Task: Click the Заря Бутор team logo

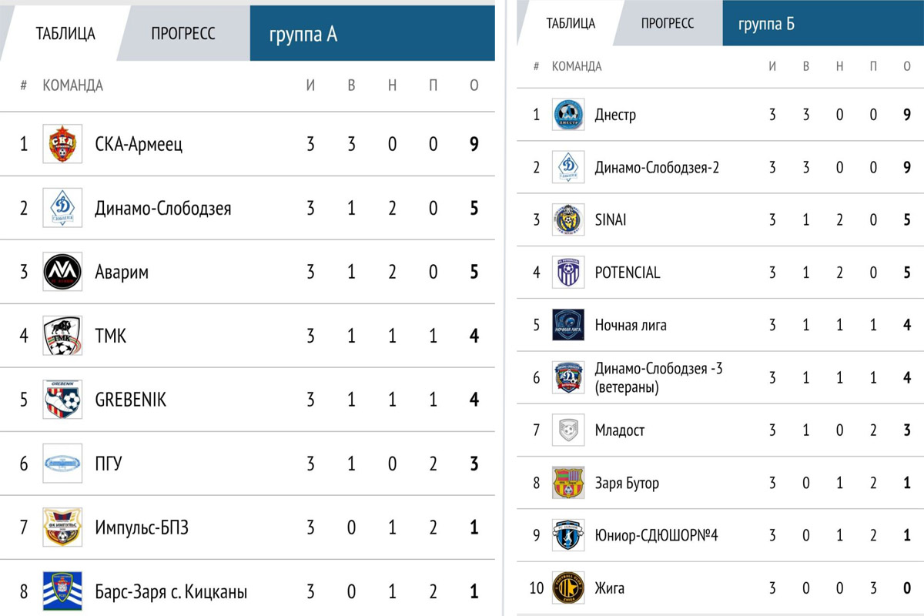Action: click(568, 483)
